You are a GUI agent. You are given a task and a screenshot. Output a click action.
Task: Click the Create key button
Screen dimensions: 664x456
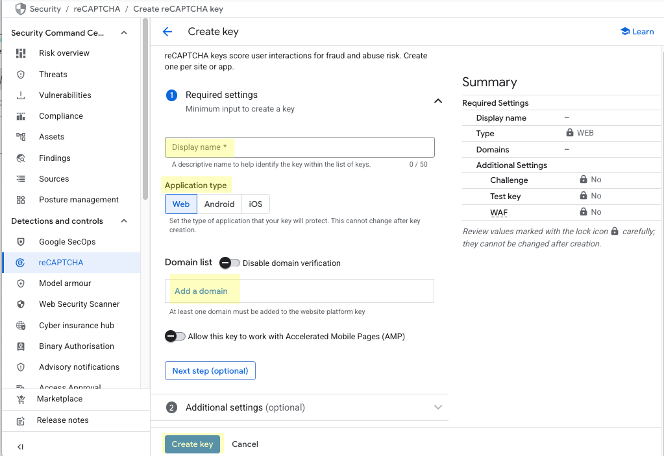pos(192,444)
